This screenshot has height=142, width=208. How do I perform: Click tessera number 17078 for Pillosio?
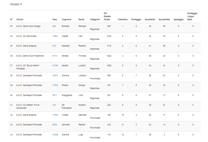tap(55, 85)
